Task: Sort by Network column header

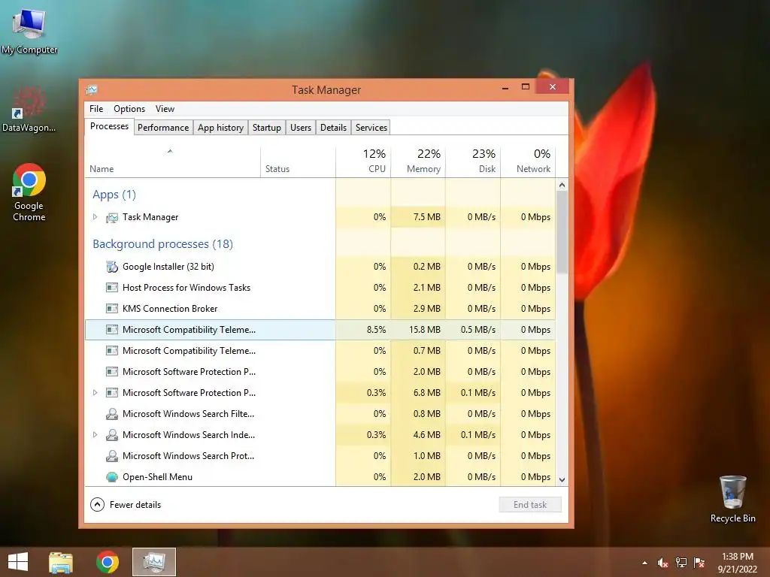Action: 528,162
